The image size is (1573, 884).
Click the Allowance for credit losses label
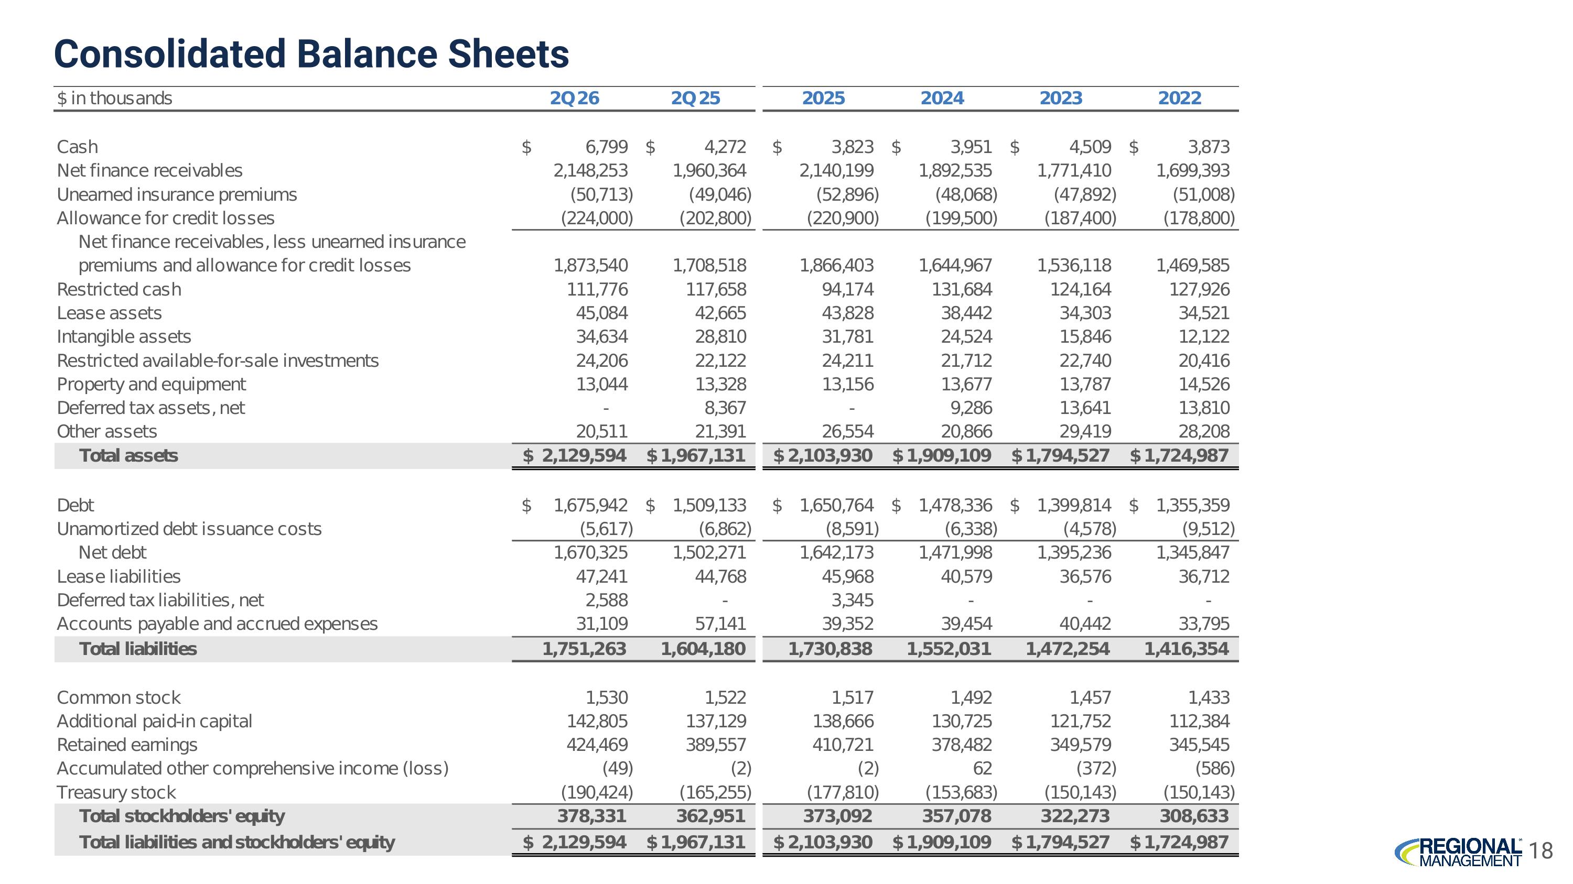[166, 219]
